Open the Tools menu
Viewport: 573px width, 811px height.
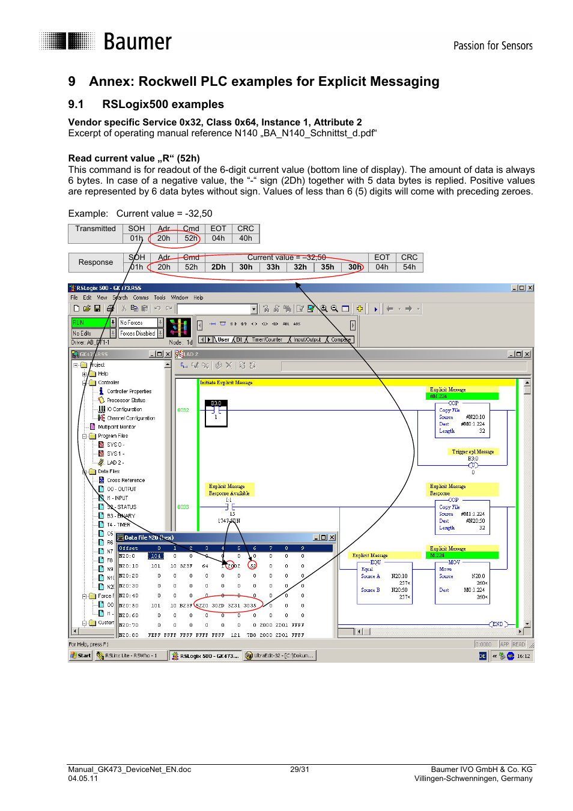[x=159, y=298]
